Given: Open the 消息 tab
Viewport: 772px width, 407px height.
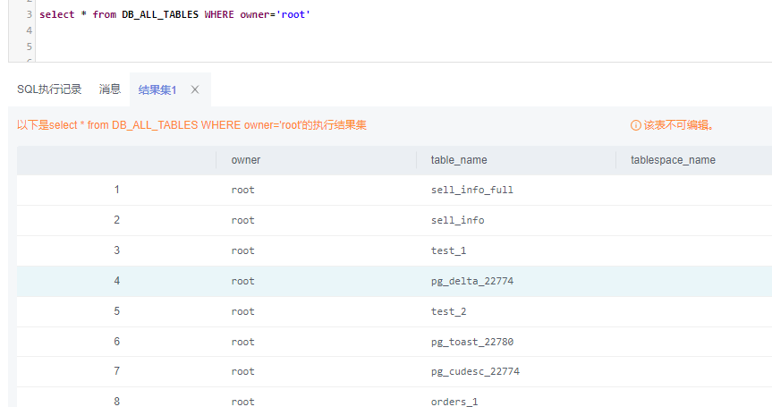Looking at the screenshot, I should [110, 89].
